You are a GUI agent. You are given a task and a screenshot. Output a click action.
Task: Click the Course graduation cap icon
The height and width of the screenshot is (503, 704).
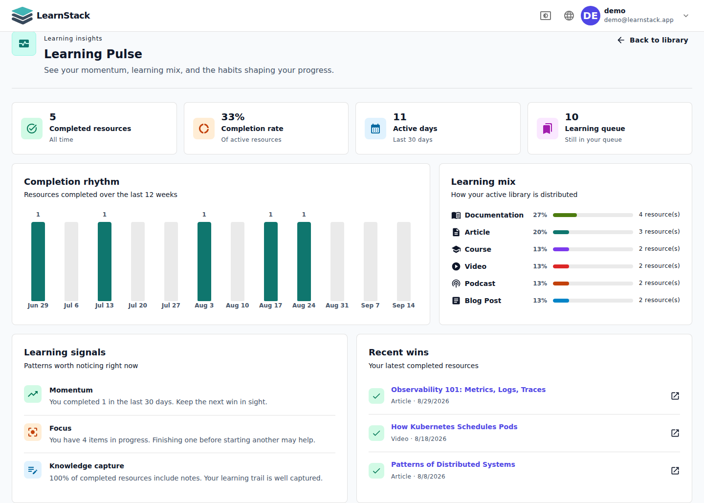coord(456,249)
